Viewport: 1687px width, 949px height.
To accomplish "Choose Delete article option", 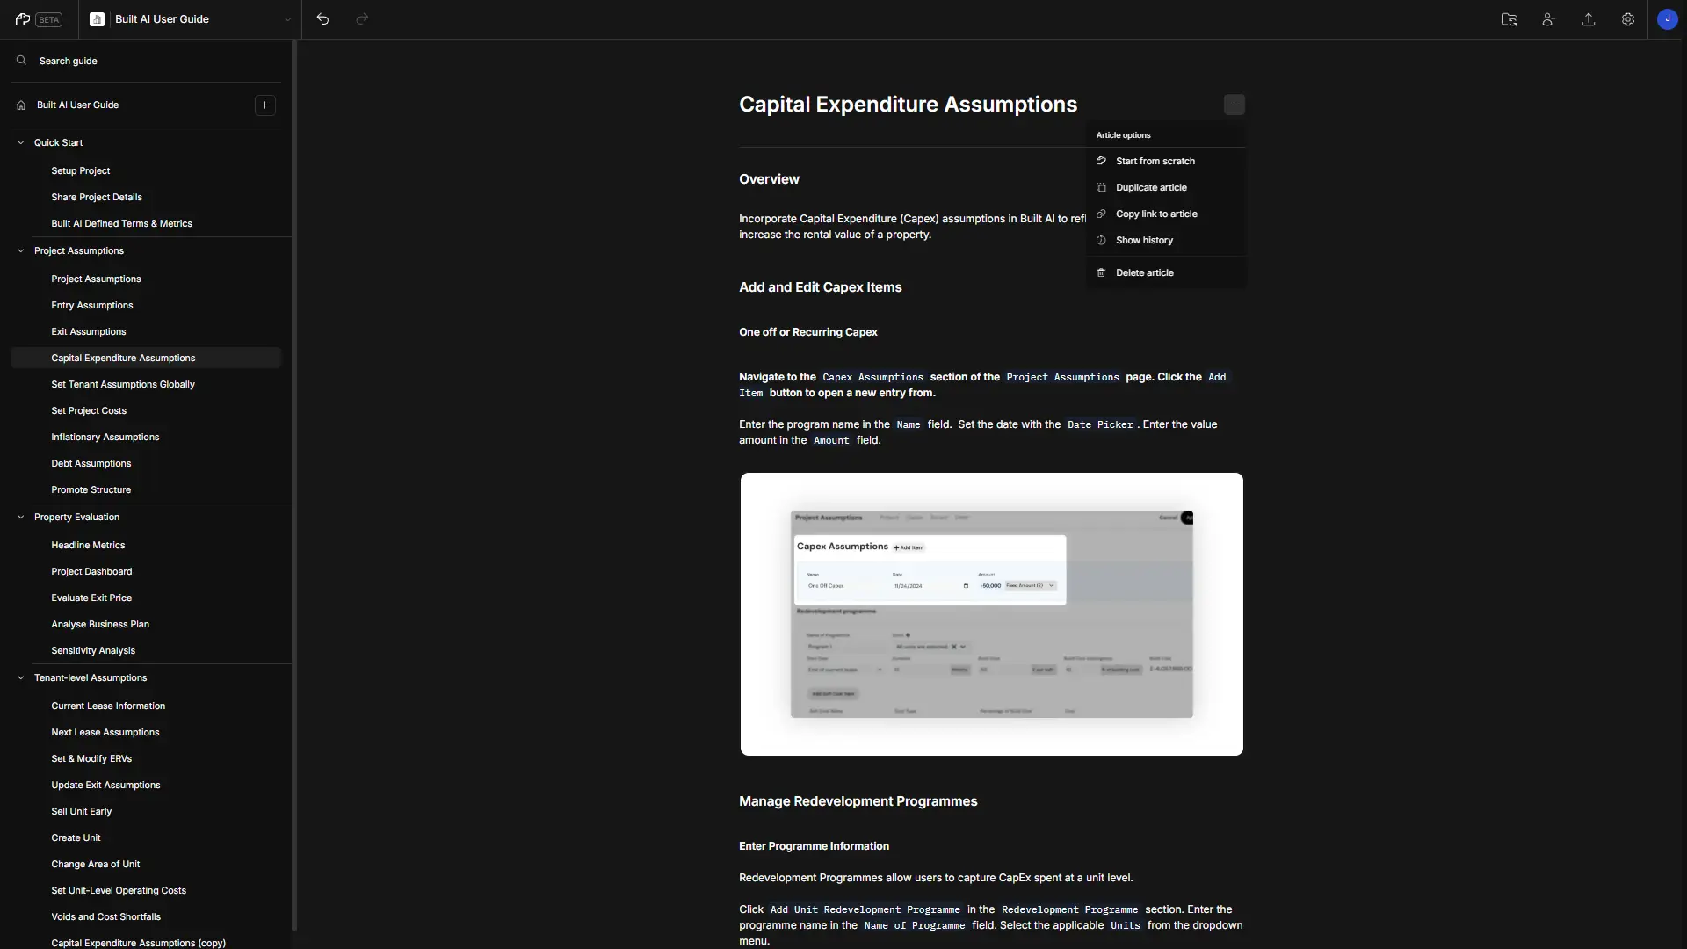I will click(1166, 272).
